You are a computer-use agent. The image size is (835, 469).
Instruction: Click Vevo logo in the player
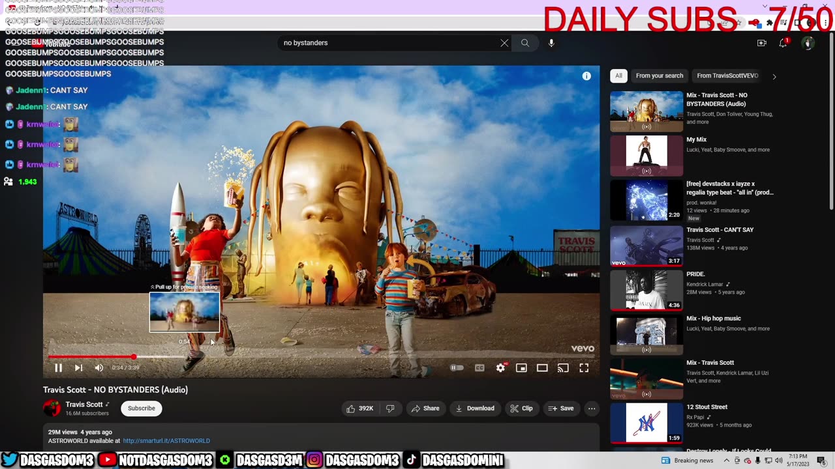[583, 348]
